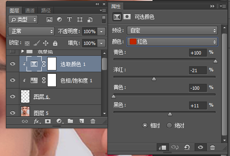Select the 属性 panel tab

116,6
